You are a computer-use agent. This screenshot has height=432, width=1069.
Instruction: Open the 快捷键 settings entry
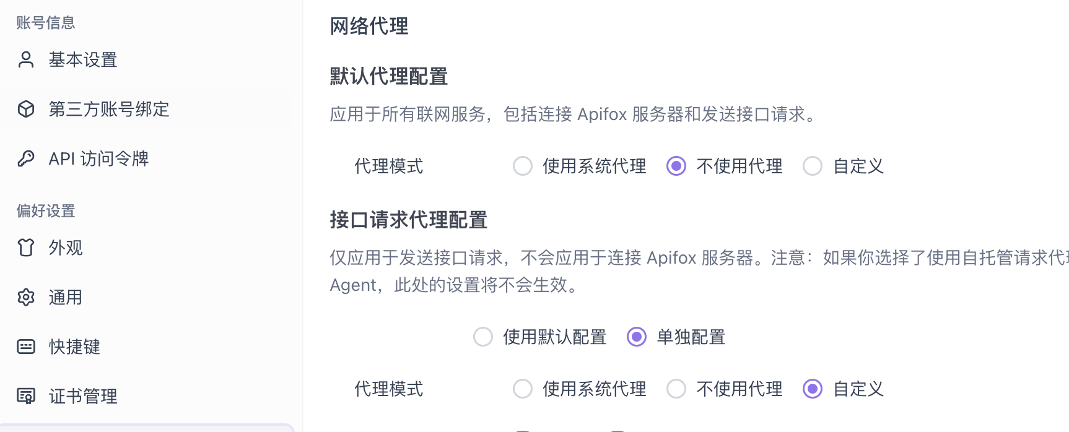74,347
